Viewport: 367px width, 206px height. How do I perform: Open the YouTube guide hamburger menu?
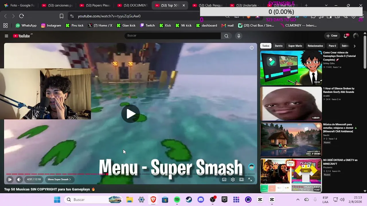point(6,36)
